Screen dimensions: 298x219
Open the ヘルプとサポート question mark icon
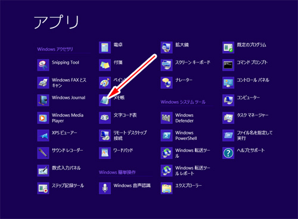(228, 153)
